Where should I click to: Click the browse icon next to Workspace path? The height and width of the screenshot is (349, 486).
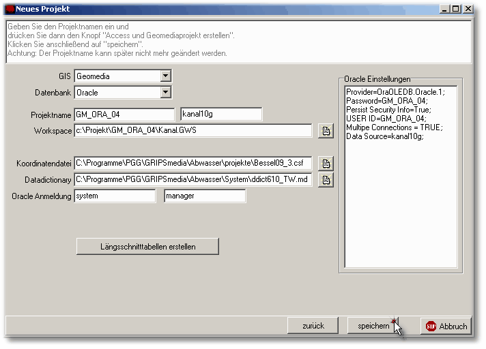326,131
